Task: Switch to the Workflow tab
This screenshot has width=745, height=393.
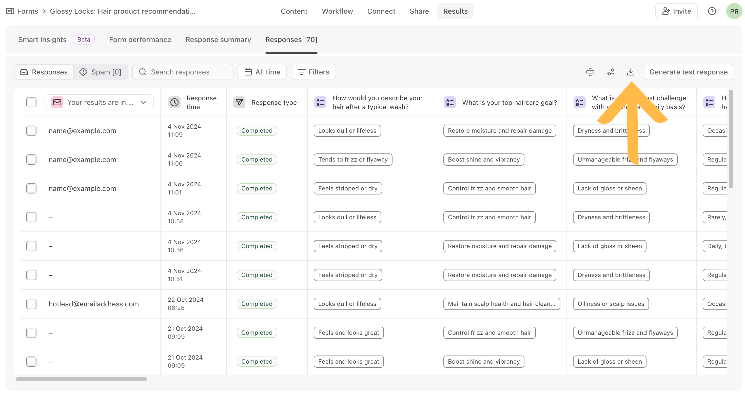Action: pyautogui.click(x=337, y=11)
